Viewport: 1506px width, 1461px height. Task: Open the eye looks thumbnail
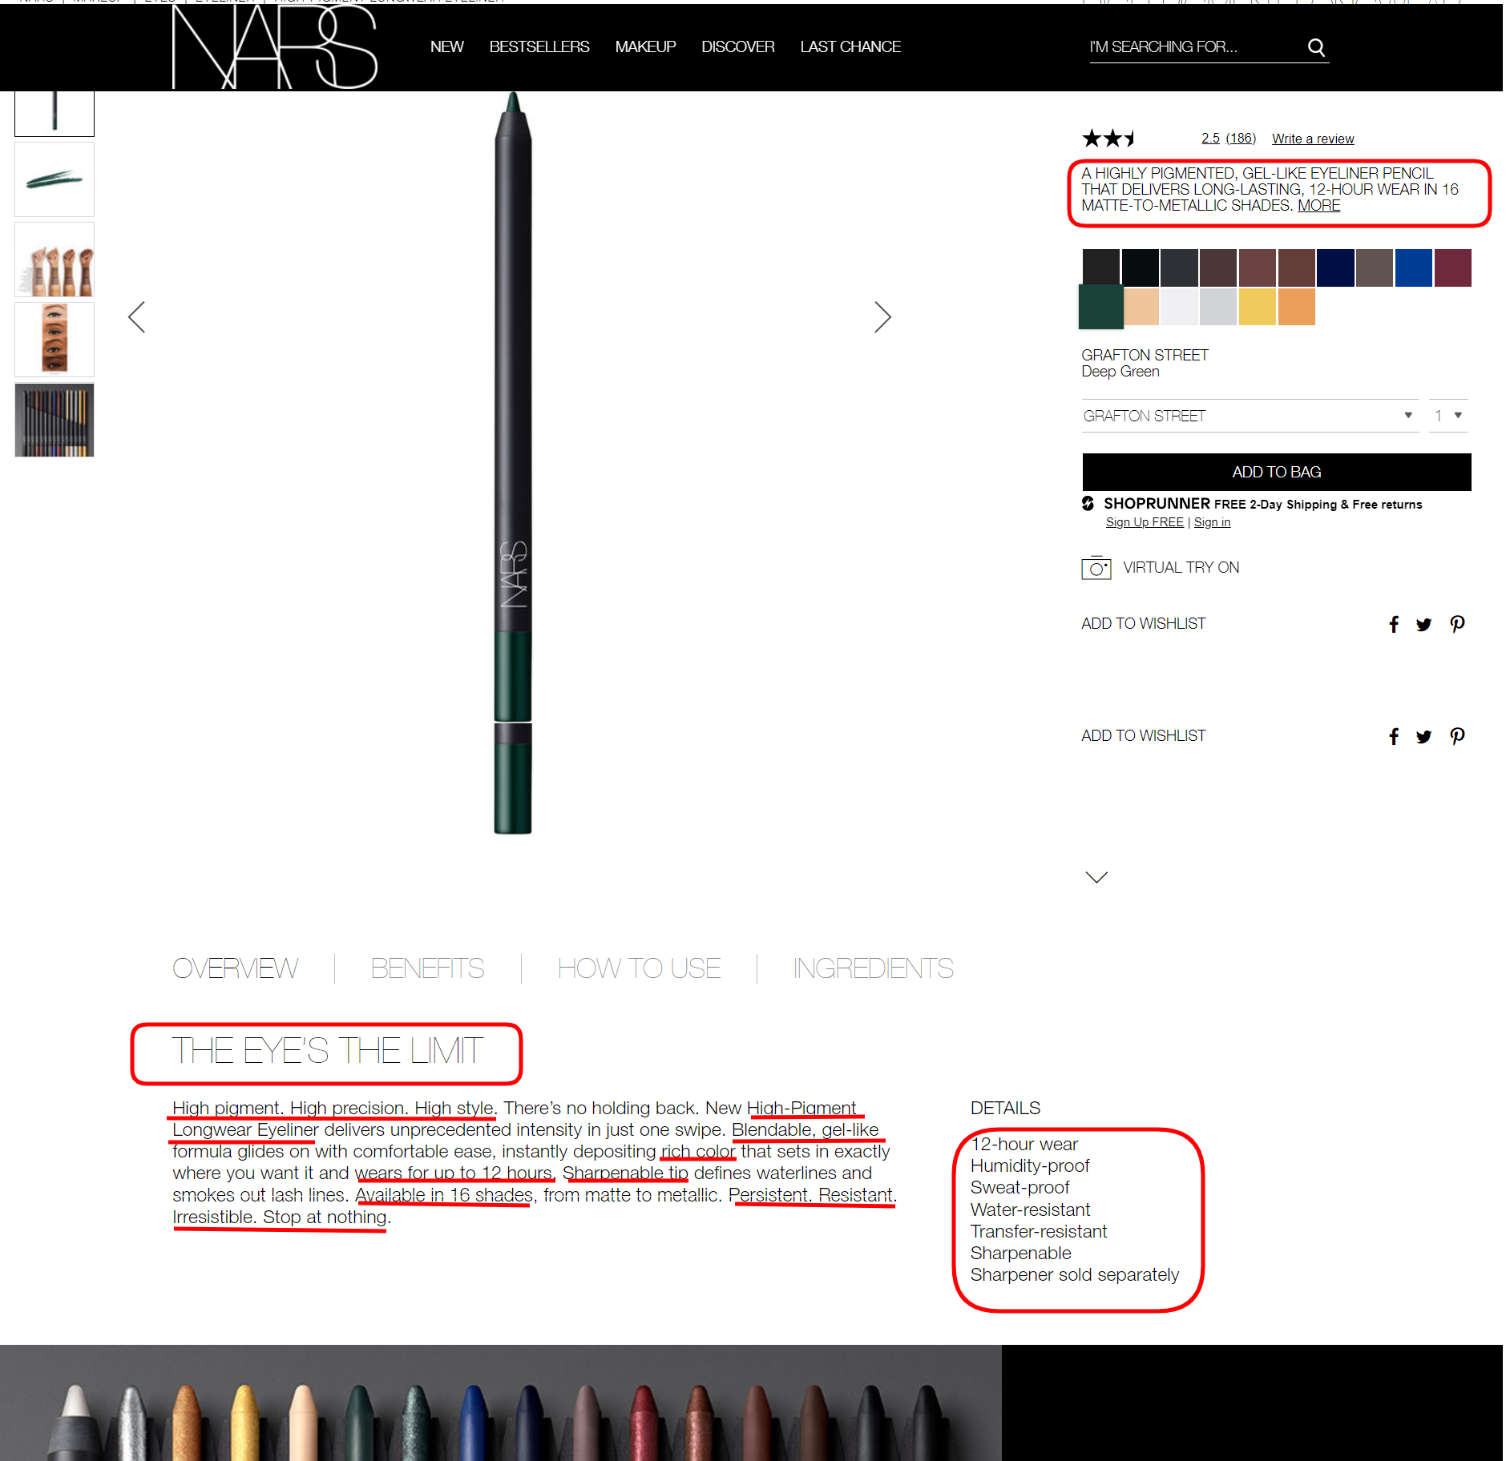coord(55,340)
